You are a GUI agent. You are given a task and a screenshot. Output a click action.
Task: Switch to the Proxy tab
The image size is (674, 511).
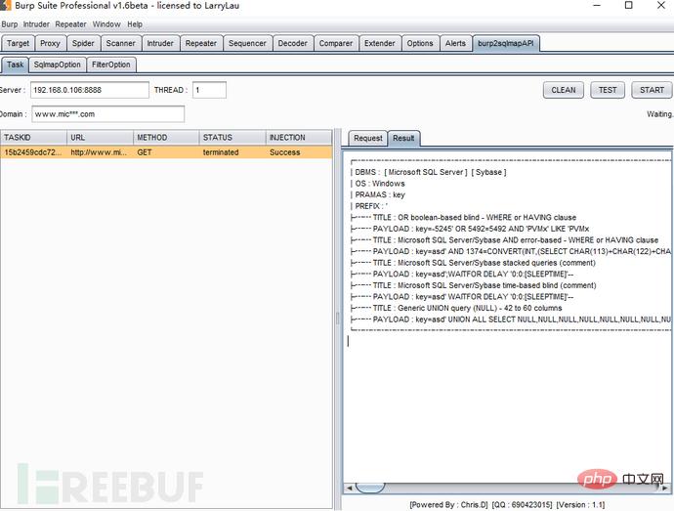click(50, 43)
